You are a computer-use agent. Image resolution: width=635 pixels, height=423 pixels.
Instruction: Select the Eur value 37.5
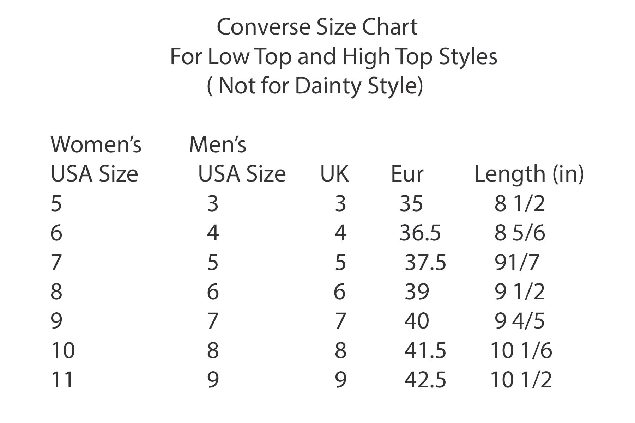(425, 263)
